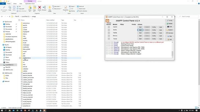Click Back arrow in File Explorer
The height and width of the screenshot is (112, 200).
point(2,16)
